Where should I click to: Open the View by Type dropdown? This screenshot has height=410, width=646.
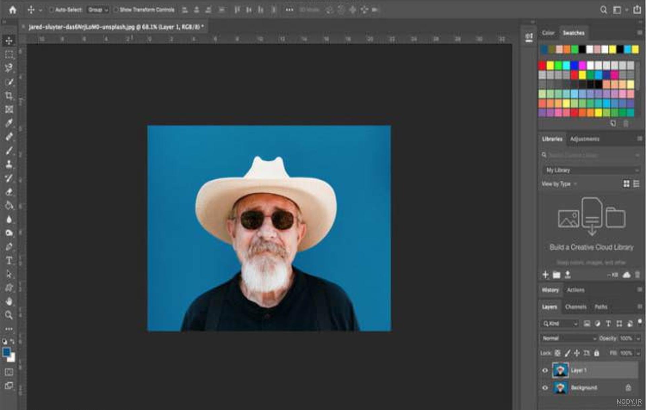(559, 184)
